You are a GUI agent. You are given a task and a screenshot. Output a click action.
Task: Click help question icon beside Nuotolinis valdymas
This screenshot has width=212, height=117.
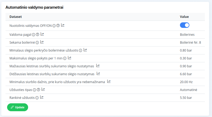tap(58, 26)
